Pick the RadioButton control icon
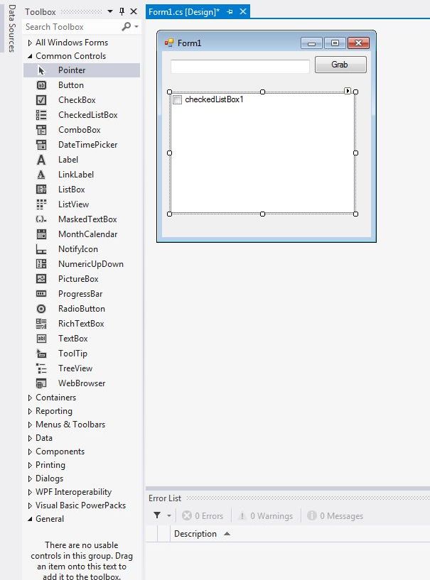The width and height of the screenshot is (430, 580). [41, 309]
